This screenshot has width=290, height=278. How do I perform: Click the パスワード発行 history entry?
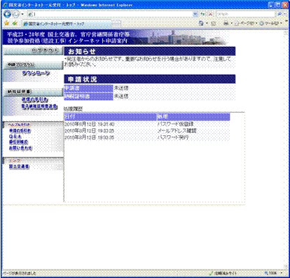click(173, 137)
